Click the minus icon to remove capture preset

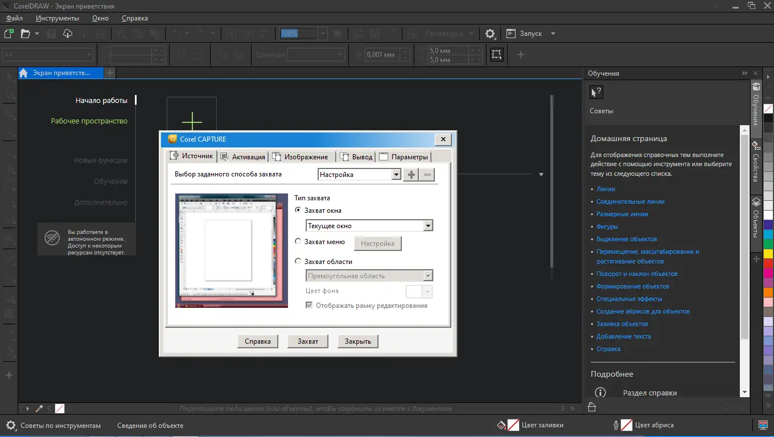click(427, 175)
